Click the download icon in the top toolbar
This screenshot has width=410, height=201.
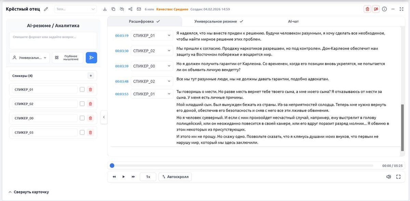click(x=105, y=9)
